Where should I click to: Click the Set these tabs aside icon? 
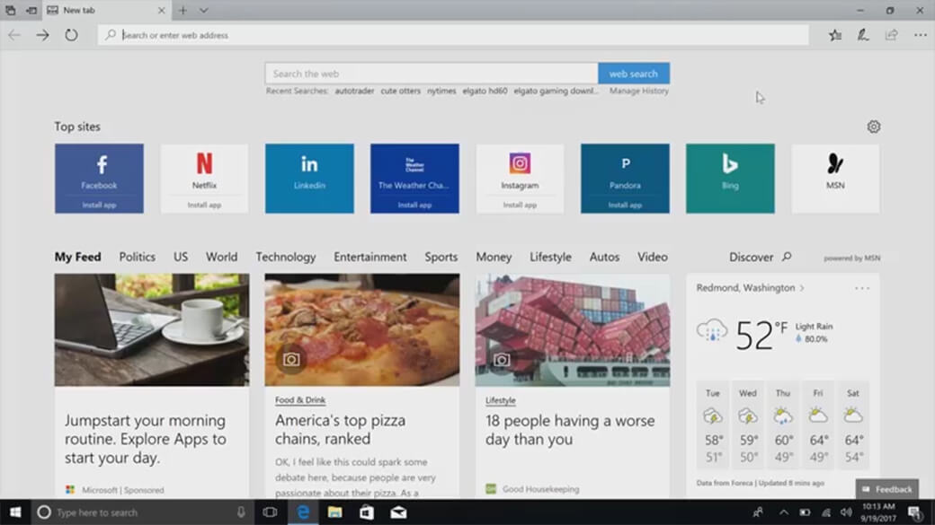(x=31, y=11)
